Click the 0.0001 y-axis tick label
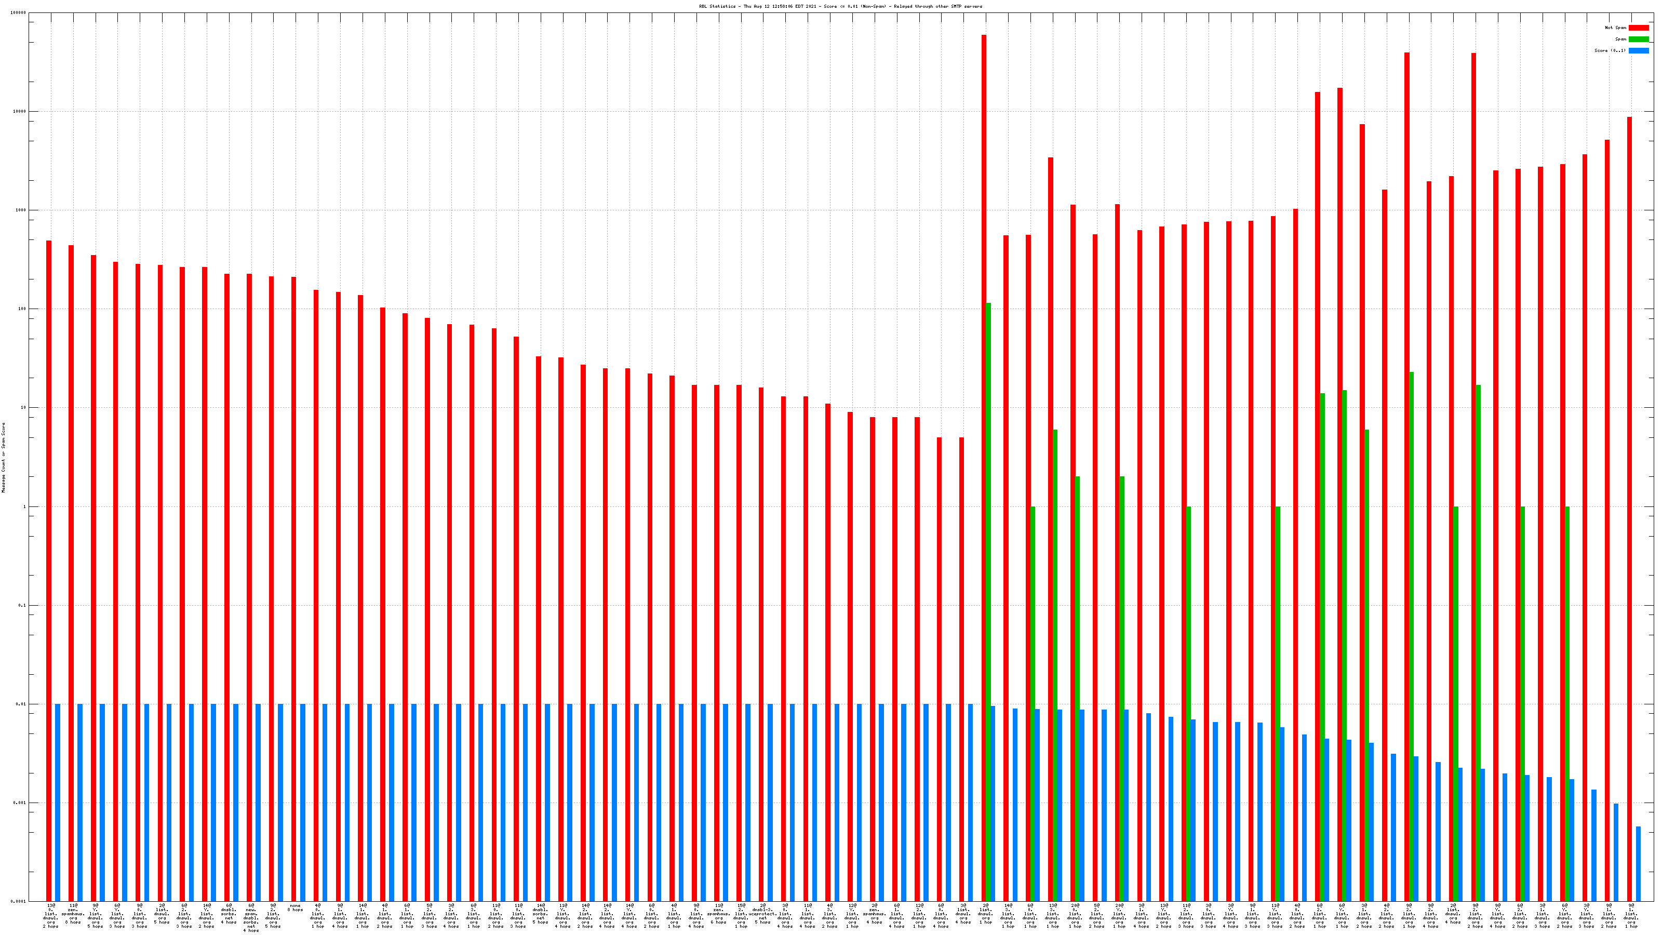This screenshot has width=1662, height=935. pyautogui.click(x=19, y=901)
